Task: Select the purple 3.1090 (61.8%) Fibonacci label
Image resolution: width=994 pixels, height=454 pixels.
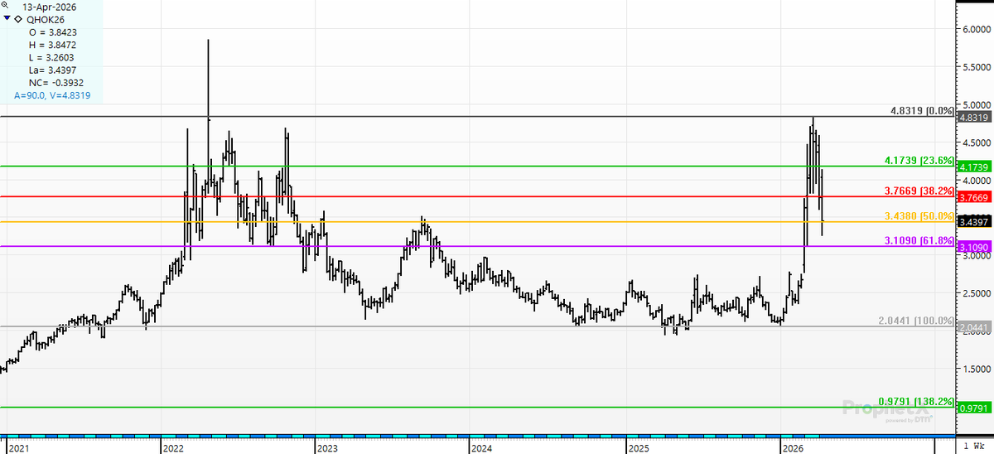Action: click(x=919, y=239)
